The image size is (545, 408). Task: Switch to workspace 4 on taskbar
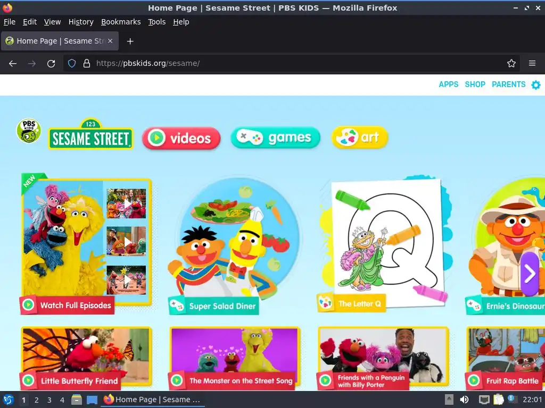tap(62, 400)
